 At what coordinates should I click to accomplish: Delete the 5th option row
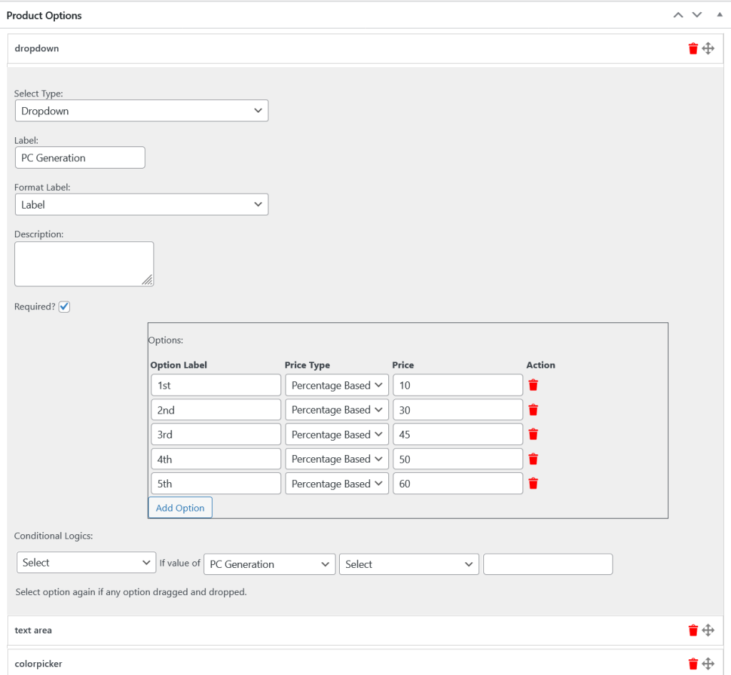pyautogui.click(x=533, y=484)
